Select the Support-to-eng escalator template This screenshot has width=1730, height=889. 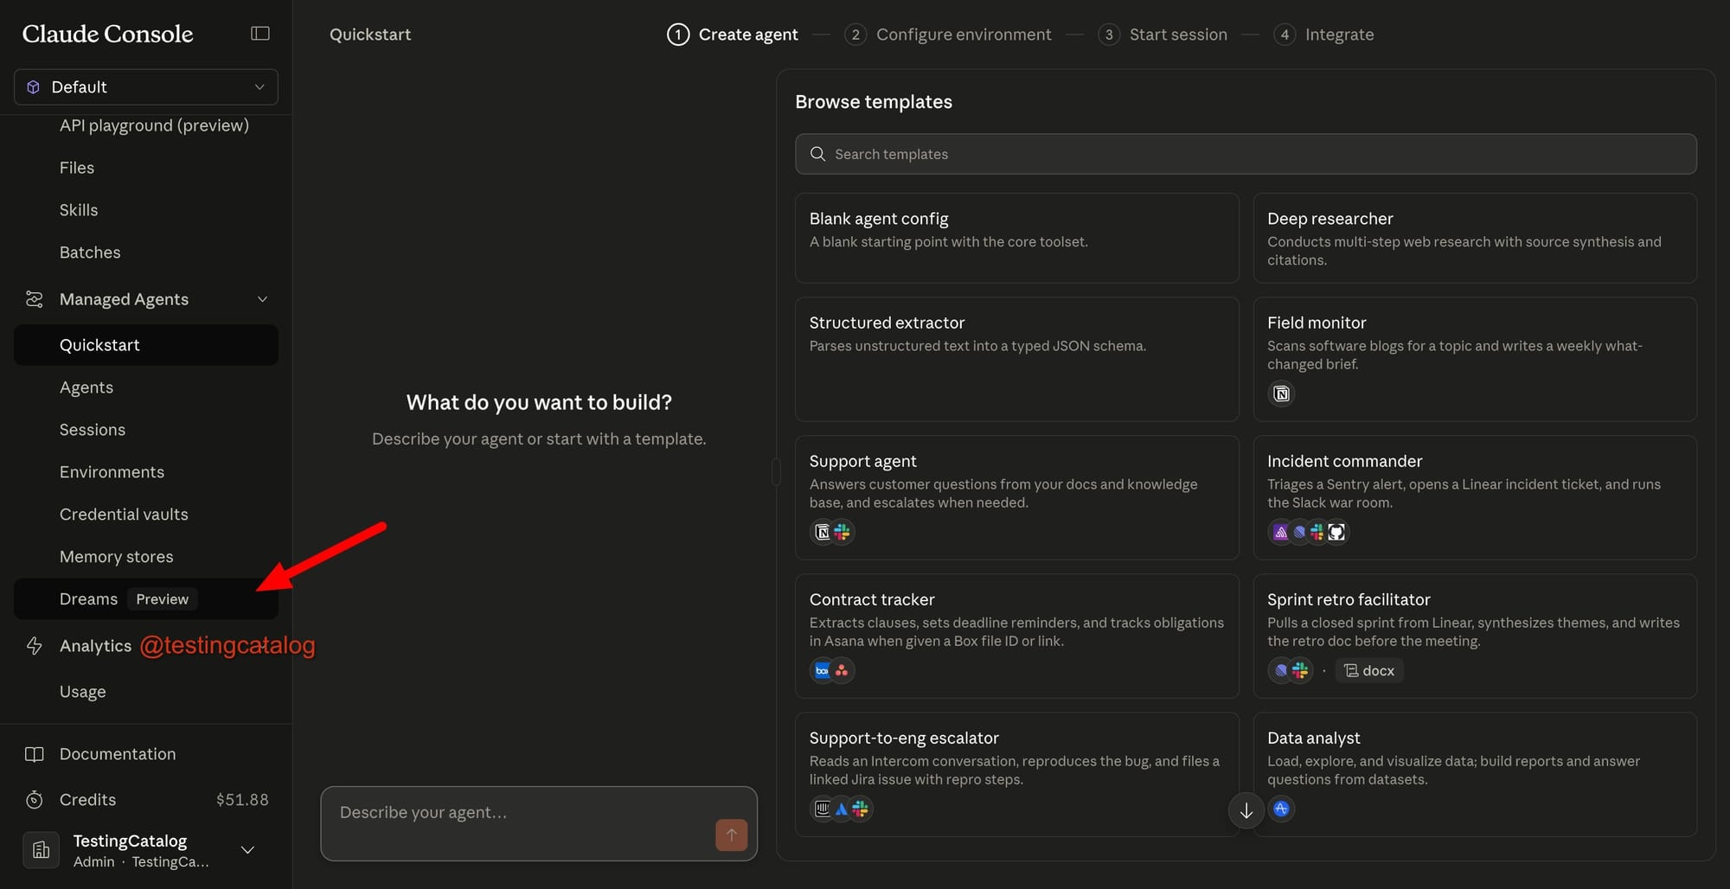(1016, 775)
